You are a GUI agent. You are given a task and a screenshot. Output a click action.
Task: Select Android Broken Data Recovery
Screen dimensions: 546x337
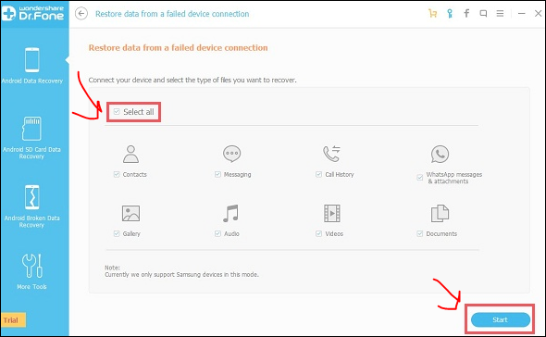coord(32,206)
